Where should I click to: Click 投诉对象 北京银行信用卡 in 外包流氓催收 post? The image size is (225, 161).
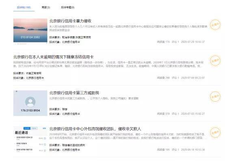click(x=65, y=150)
